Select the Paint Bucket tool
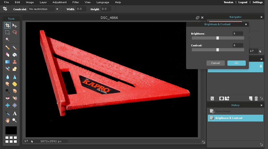Image resolution: width=268 pixels, height=149 pixels. 15,54
